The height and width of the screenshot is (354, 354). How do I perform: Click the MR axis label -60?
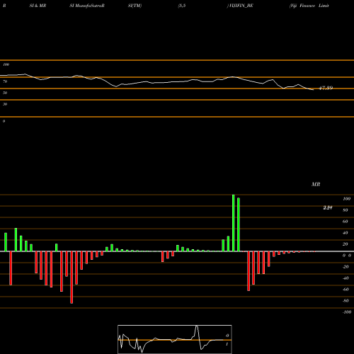(x=346, y=290)
